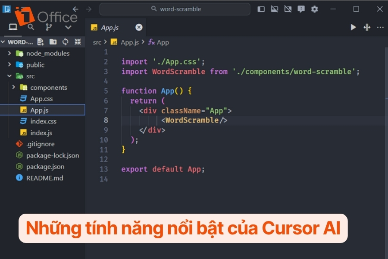Refresh the explorer tree

pyautogui.click(x=66, y=41)
